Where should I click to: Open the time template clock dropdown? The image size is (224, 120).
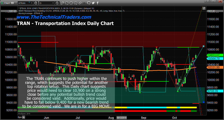(x=57, y=3)
